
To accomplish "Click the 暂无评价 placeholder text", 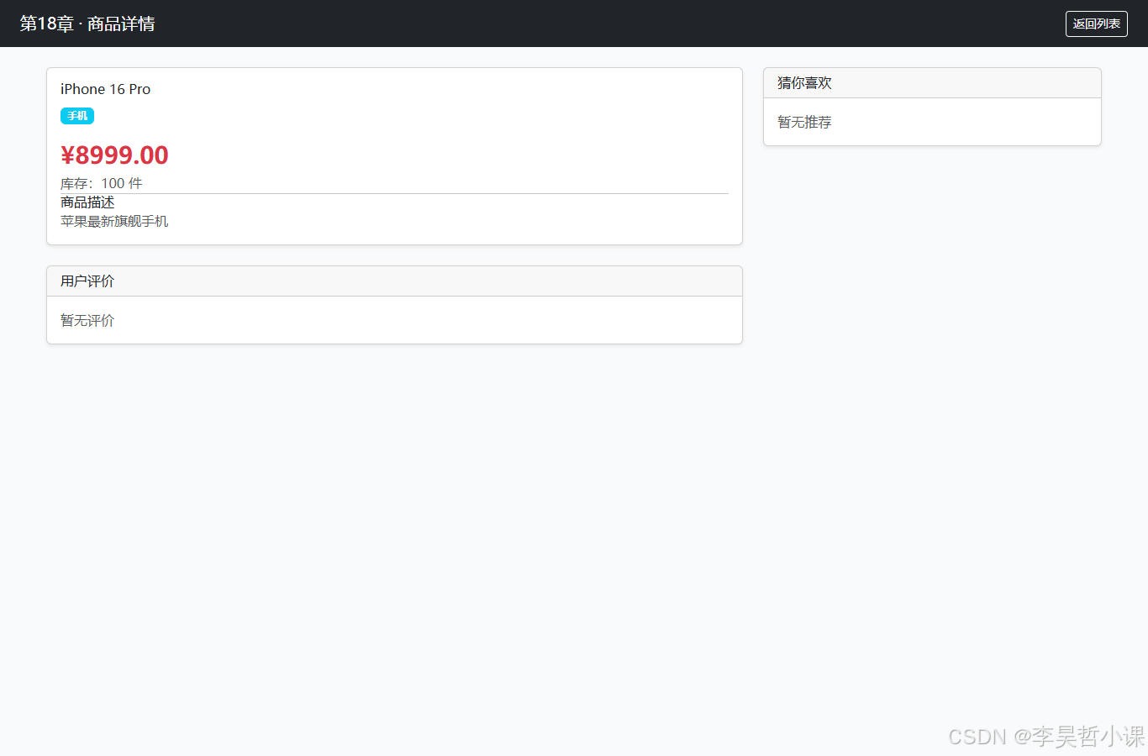I will [87, 320].
